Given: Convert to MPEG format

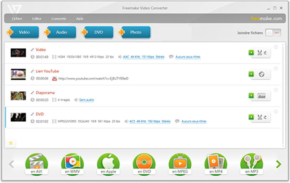Looking at the screenshot, I should coord(180,164).
